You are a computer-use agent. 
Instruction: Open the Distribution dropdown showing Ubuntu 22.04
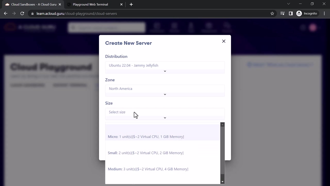pyautogui.click(x=165, y=67)
